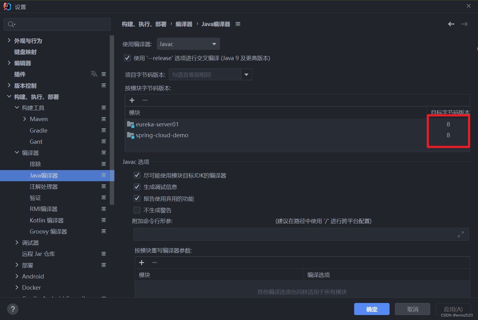Click the search magnifier icon in settings

click(x=11, y=24)
